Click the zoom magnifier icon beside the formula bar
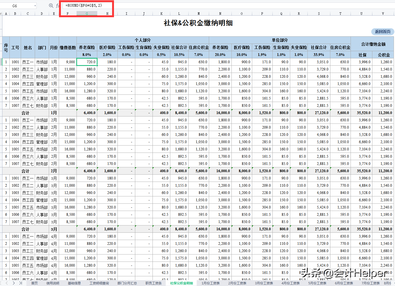 51,5
